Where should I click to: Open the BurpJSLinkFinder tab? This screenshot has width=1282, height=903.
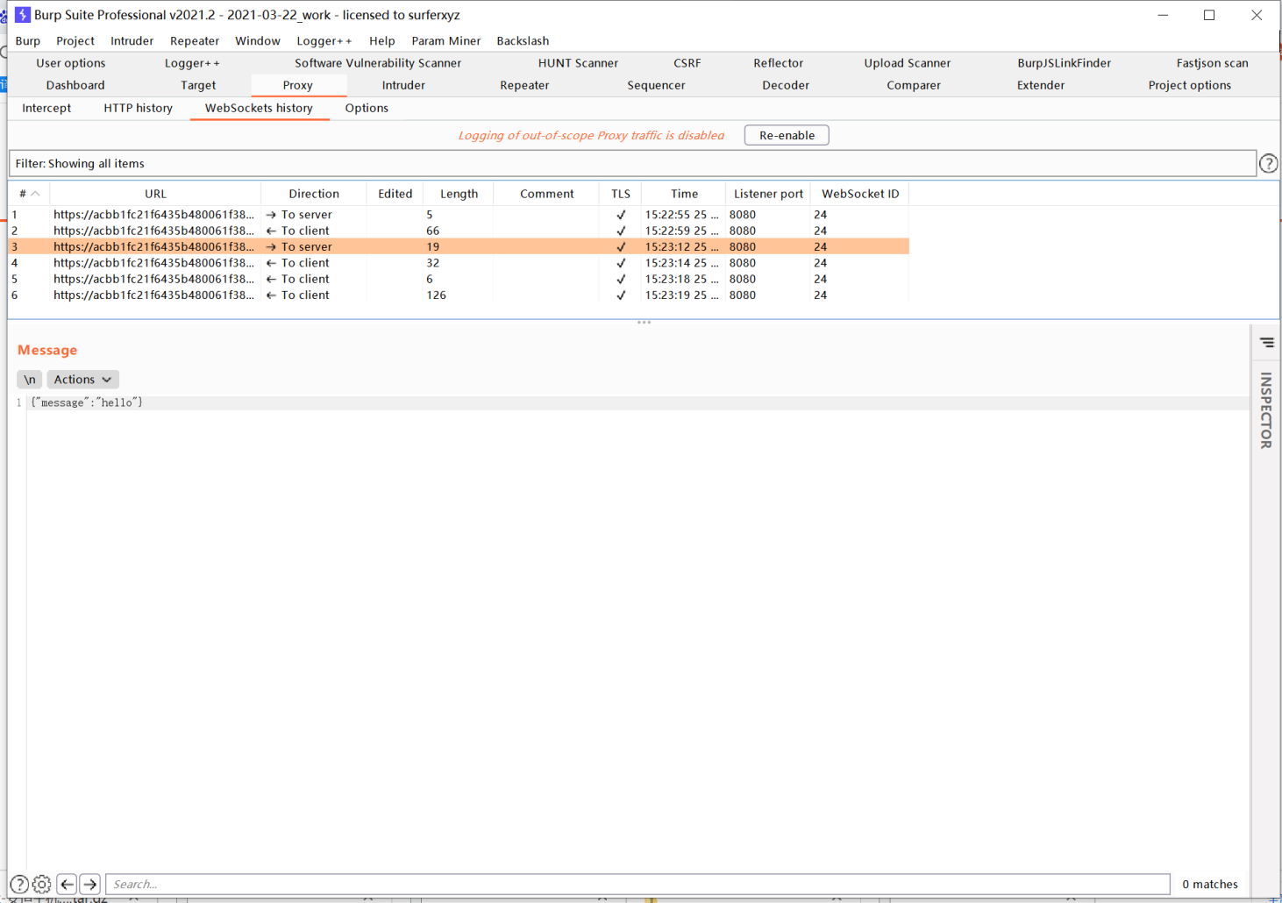pyautogui.click(x=1065, y=63)
